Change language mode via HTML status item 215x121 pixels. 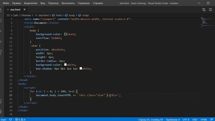tap(204, 120)
